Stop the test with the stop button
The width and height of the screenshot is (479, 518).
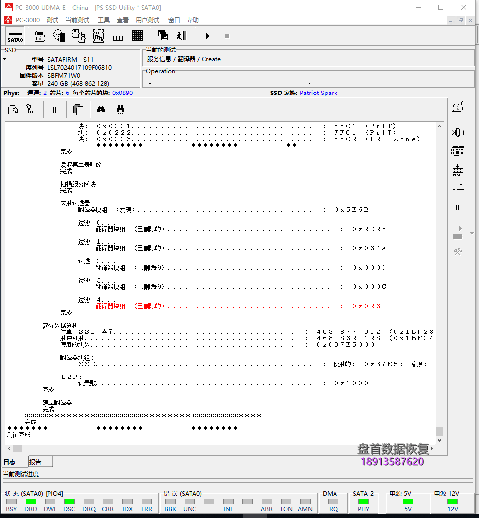pos(227,36)
